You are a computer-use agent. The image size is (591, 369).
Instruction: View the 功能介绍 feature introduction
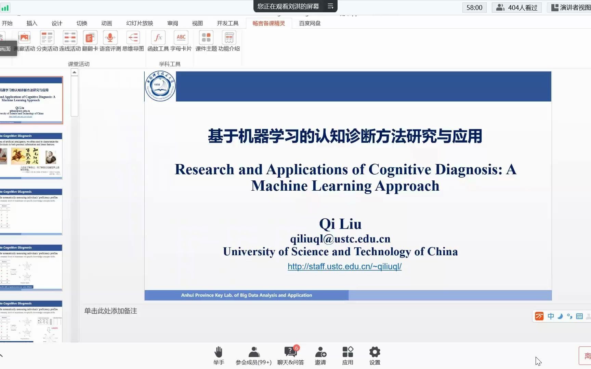[229, 41]
